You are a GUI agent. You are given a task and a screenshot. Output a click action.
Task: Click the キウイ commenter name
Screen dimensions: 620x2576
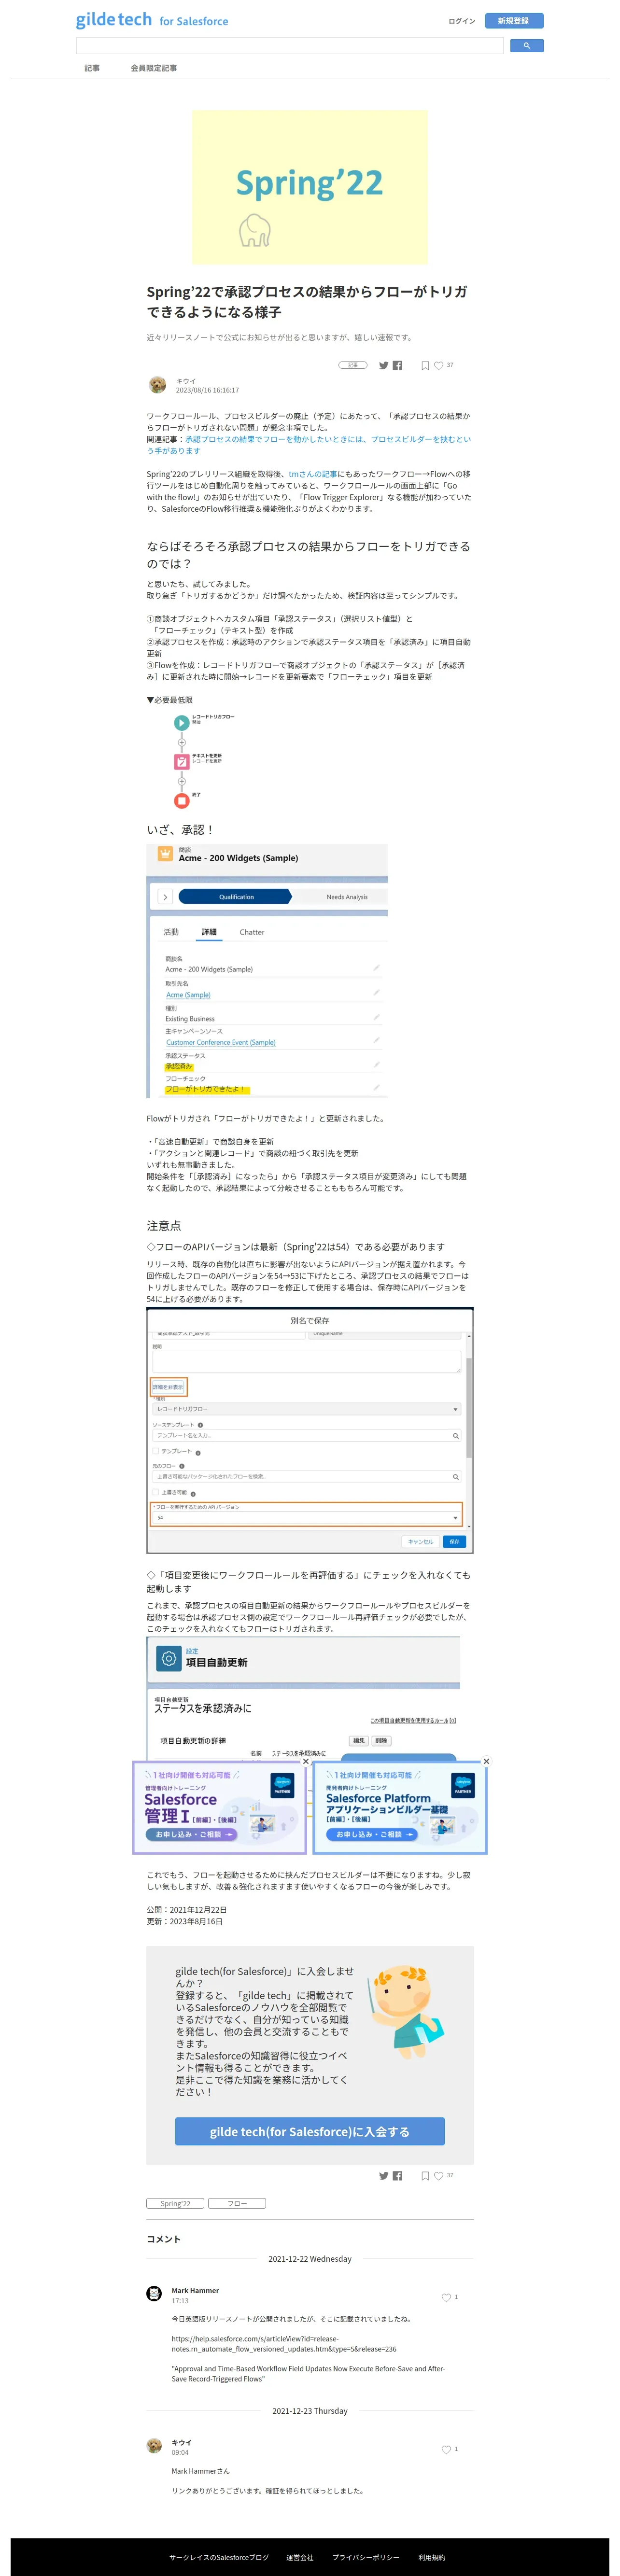[181, 2442]
